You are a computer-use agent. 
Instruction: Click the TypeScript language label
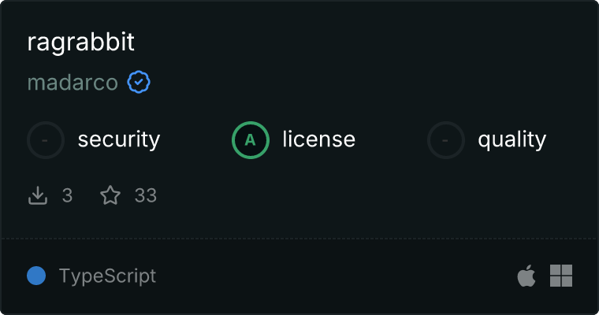(x=107, y=276)
